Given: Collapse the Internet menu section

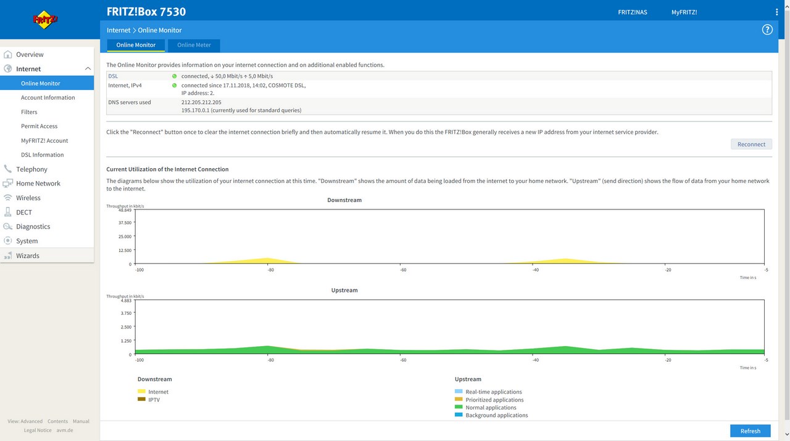Looking at the screenshot, I should 88,69.
